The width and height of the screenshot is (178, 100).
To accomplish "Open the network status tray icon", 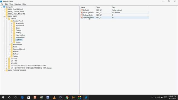I will 156,97.
